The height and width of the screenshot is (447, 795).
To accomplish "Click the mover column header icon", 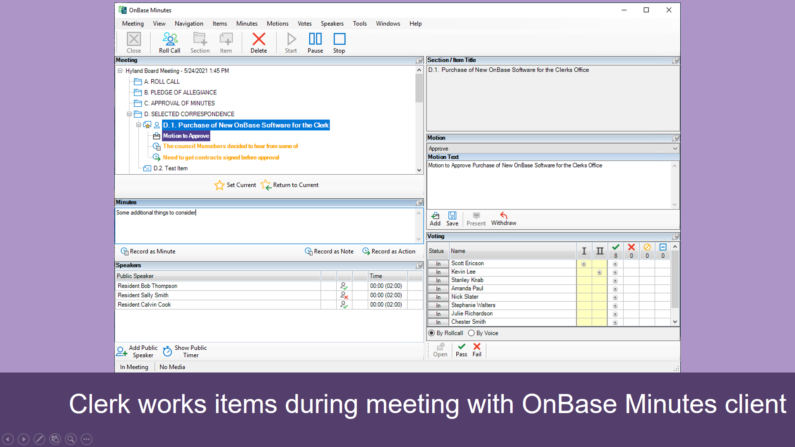I will coord(584,251).
